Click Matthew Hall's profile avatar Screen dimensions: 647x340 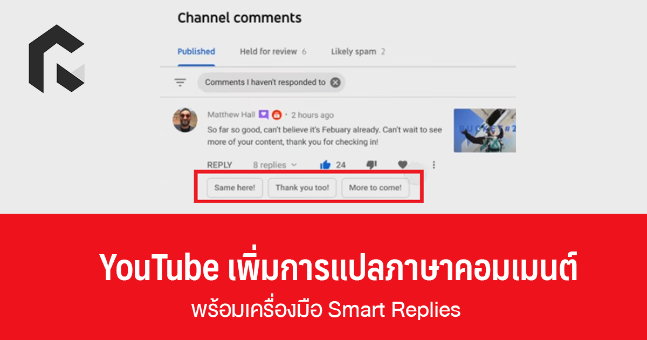pos(184,120)
